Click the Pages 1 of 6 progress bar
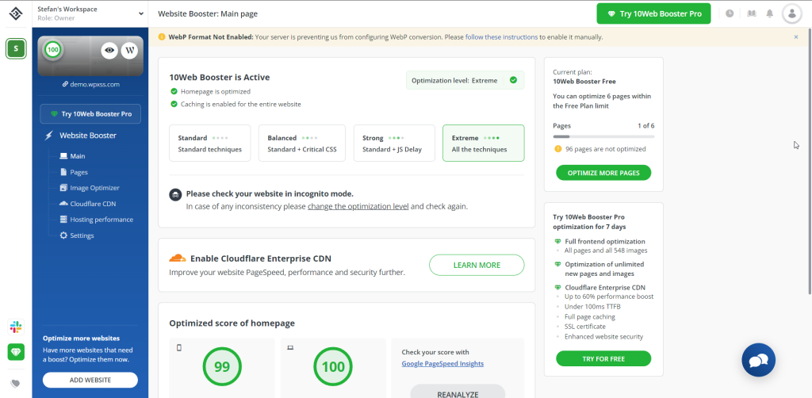Viewport: 812px width, 398px height. click(x=603, y=136)
